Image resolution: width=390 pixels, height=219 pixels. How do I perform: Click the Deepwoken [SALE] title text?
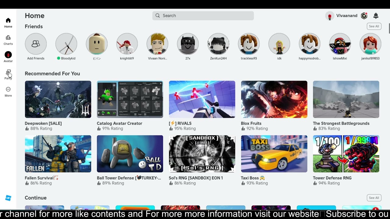pos(43,123)
